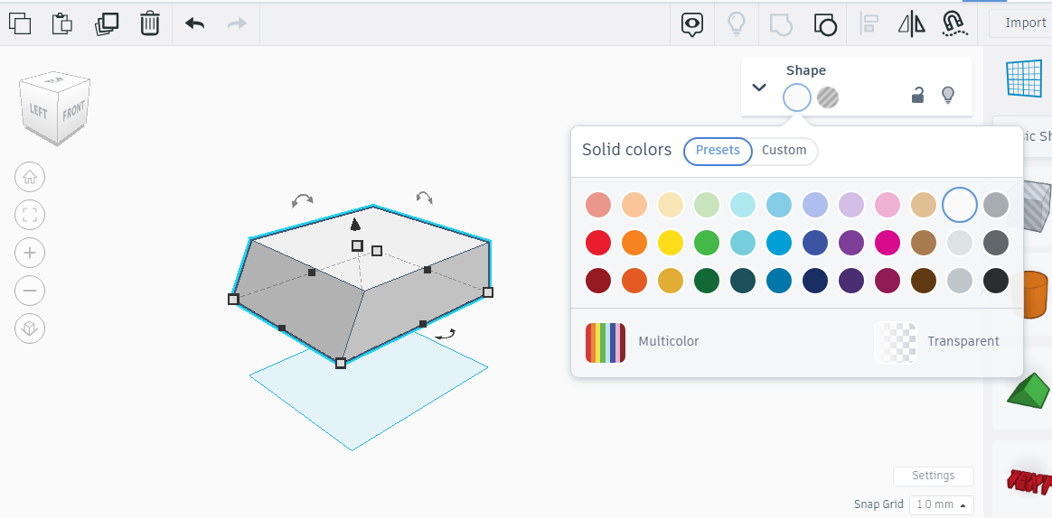Collapse the Shape panel chevron
This screenshot has width=1052, height=518.
[759, 88]
